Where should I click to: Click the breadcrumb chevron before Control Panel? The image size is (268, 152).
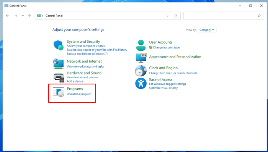[x=43, y=16]
